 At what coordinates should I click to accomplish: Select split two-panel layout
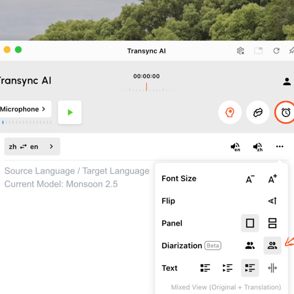272,223
